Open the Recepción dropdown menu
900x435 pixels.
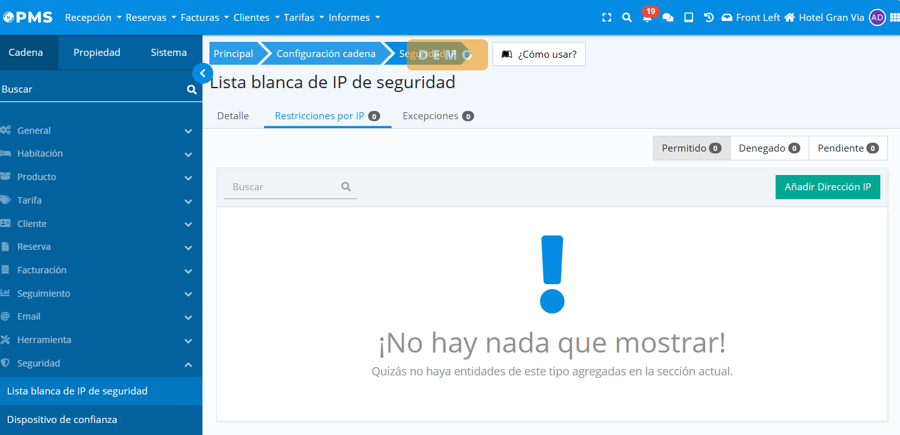coord(93,18)
